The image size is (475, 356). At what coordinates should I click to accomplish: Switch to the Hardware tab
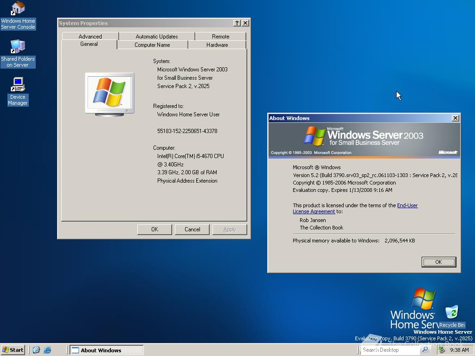point(217,45)
